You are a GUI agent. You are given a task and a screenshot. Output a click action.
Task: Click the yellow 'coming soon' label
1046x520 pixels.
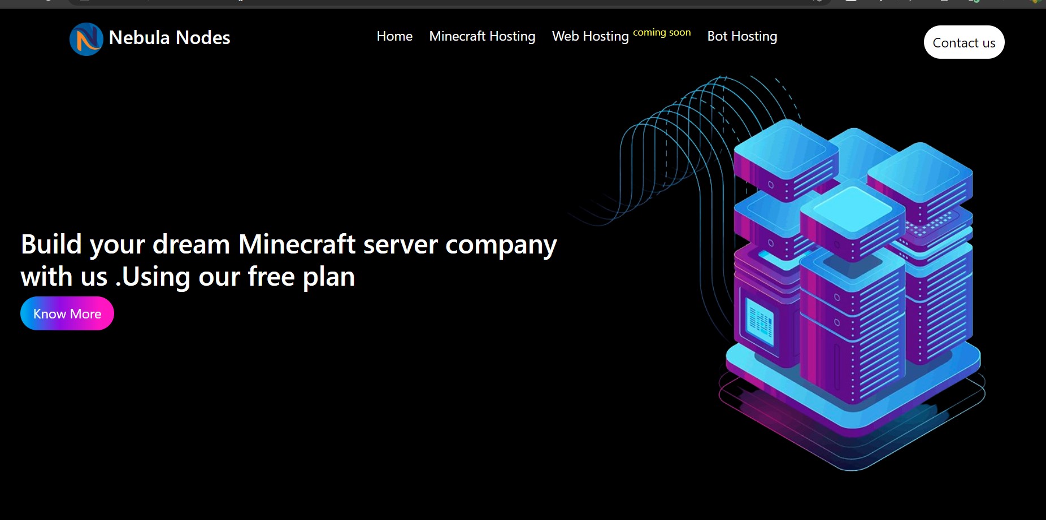(x=662, y=33)
